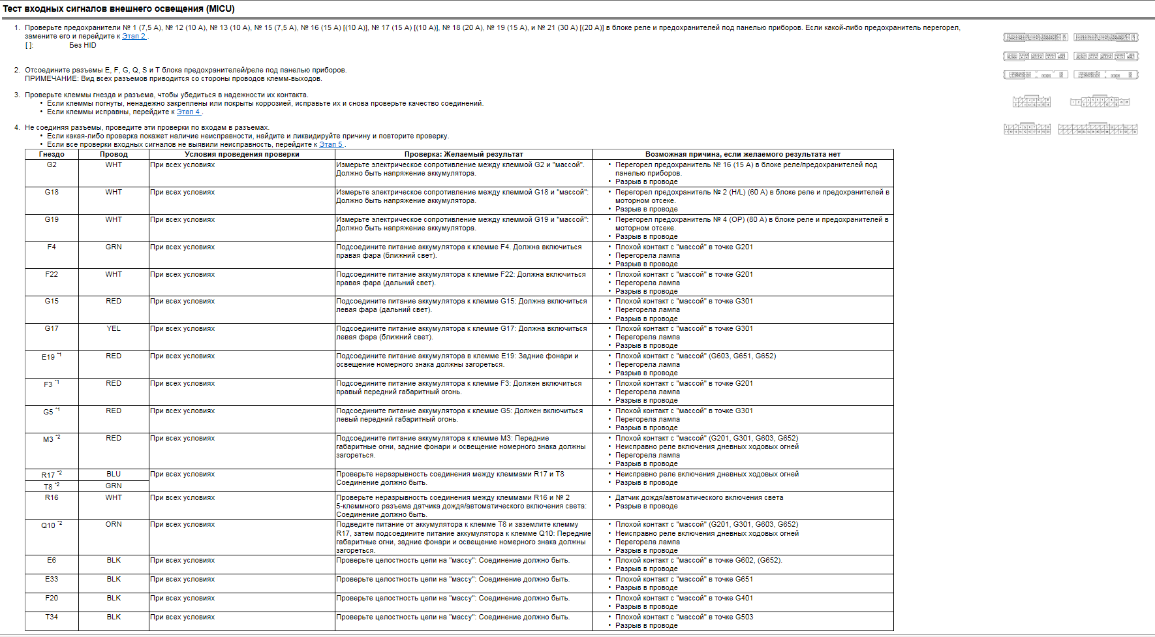Select the G17 socket cell
This screenshot has height=637, width=1155.
coord(52,337)
